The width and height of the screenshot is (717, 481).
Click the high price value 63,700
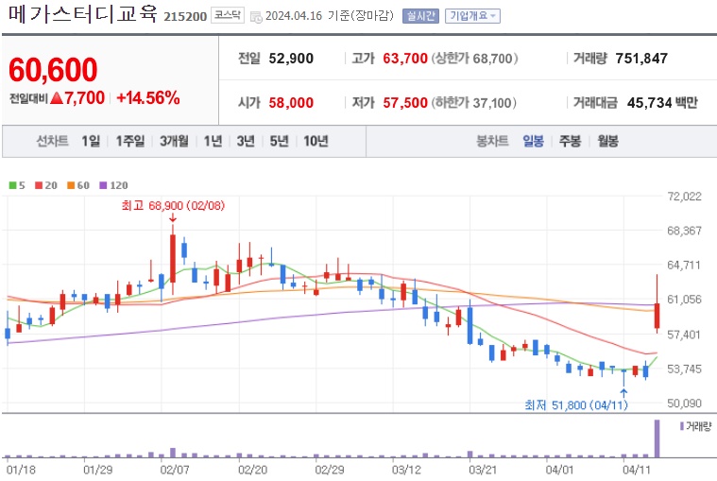pyautogui.click(x=405, y=59)
